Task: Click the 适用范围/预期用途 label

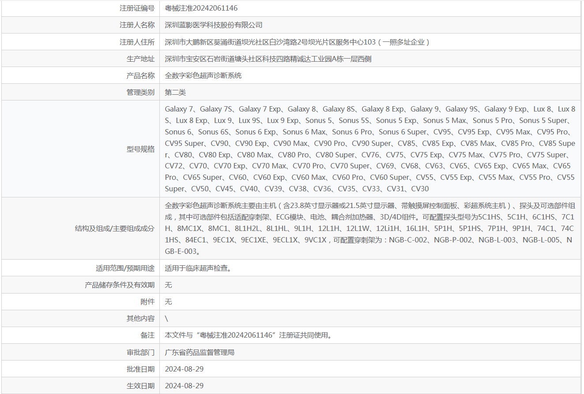Action: click(125, 268)
